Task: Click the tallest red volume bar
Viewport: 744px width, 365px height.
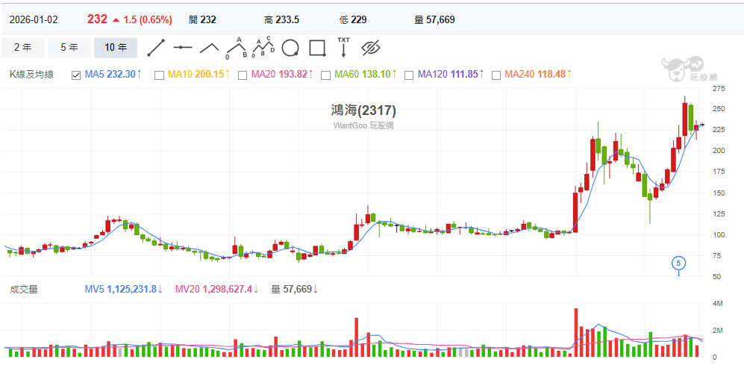Action: pos(576,332)
